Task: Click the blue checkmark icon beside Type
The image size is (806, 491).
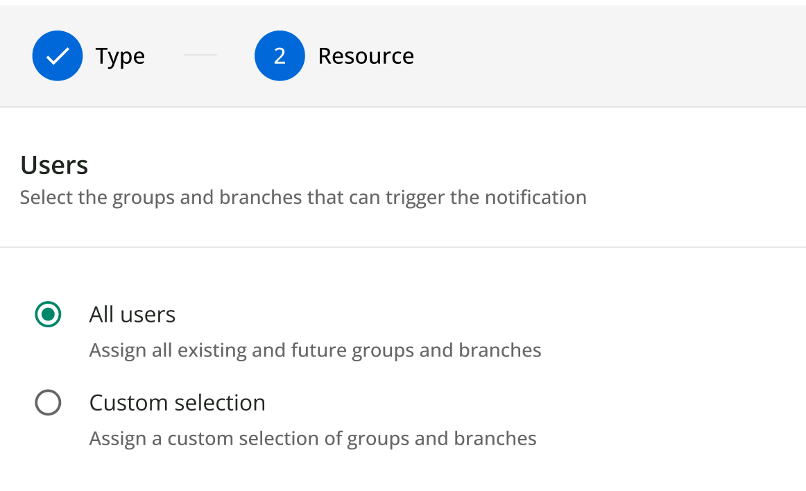Action: tap(58, 56)
